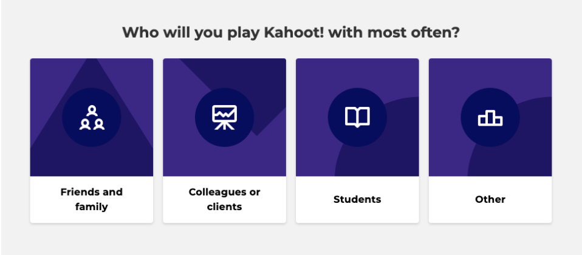The width and height of the screenshot is (582, 255).
Task: Select the "Colleagues or clients" label
Action: pos(225,199)
